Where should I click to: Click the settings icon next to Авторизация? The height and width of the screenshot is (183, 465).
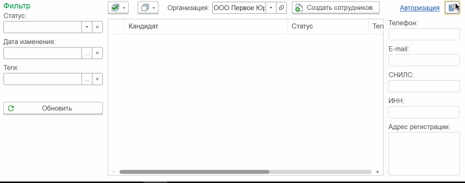[x=452, y=8]
